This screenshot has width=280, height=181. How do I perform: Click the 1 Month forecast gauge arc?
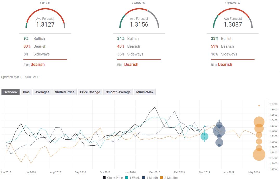[x=139, y=9]
